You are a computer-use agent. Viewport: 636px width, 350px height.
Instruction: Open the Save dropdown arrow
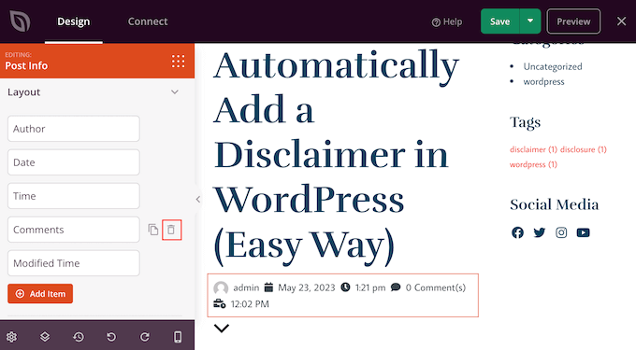point(530,21)
